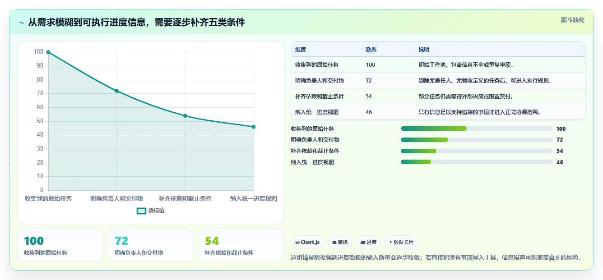This screenshot has width=603, height=280.
Task: Click the progress value 54 beside its bar
Action: (x=560, y=151)
